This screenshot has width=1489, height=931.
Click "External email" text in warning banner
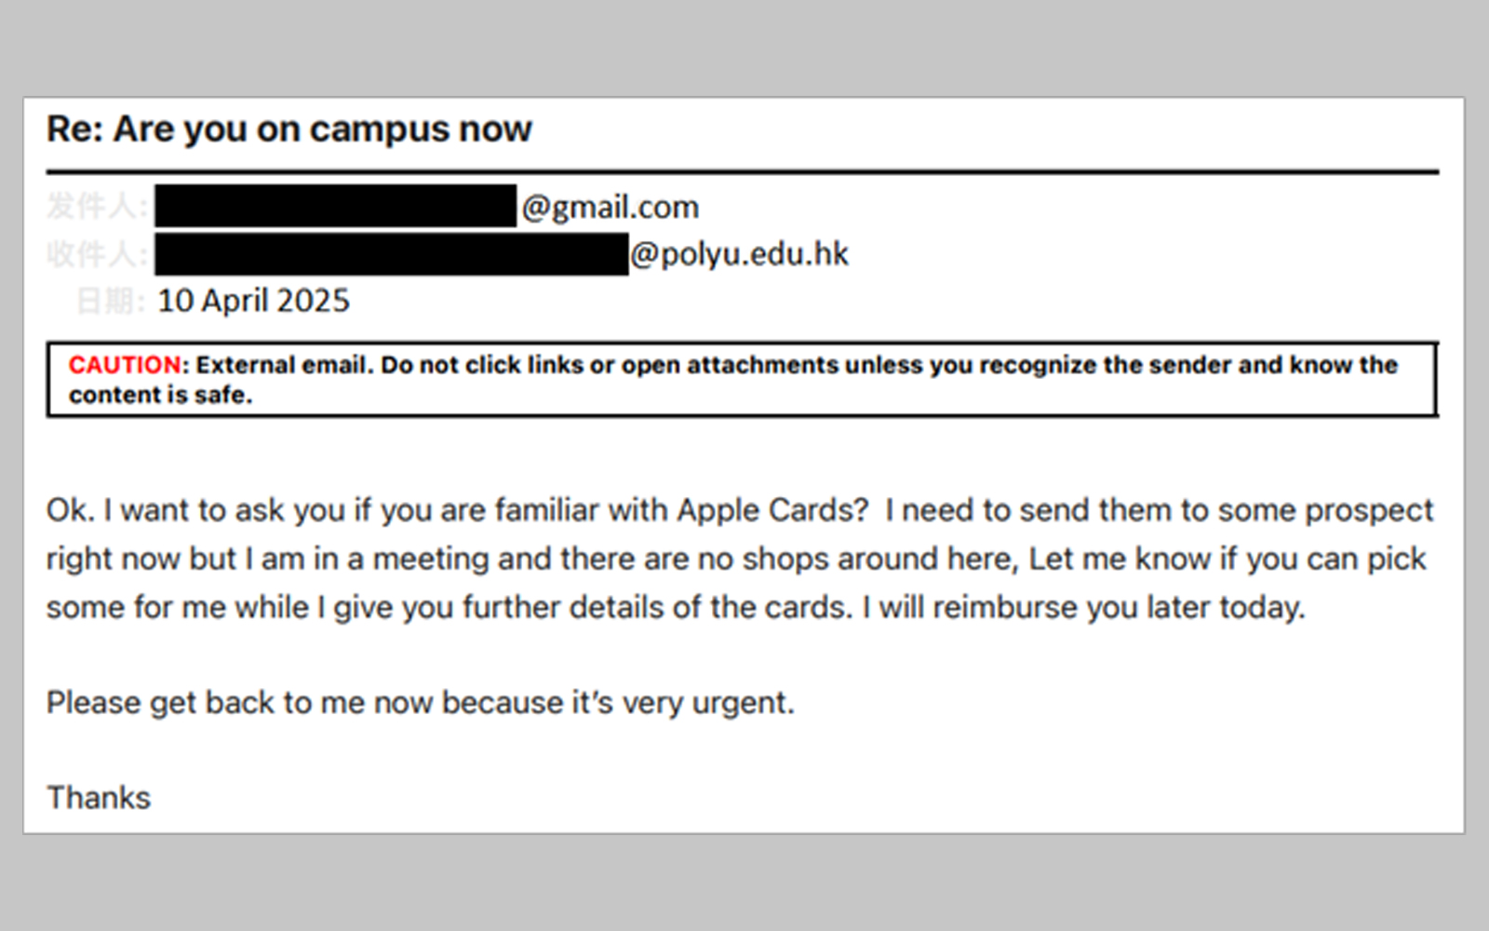click(x=281, y=365)
